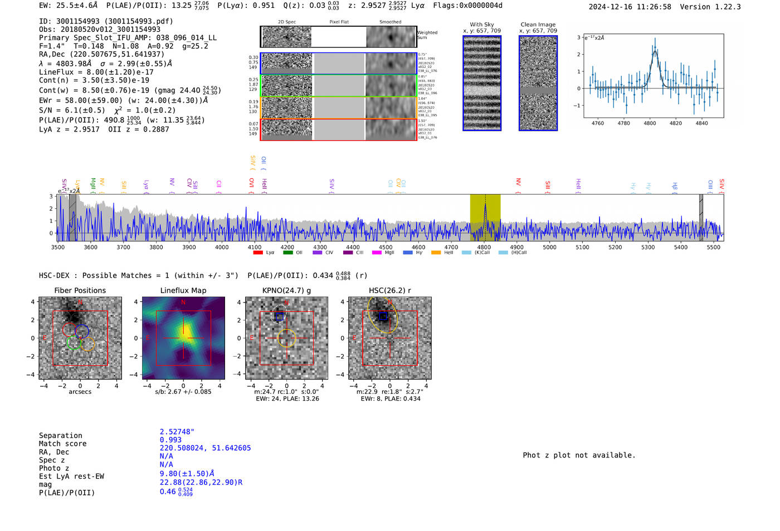Click the 2024-12-16 11:26:58 timestamp
Image resolution: width=780 pixels, height=531 pixels.
pyautogui.click(x=630, y=7)
